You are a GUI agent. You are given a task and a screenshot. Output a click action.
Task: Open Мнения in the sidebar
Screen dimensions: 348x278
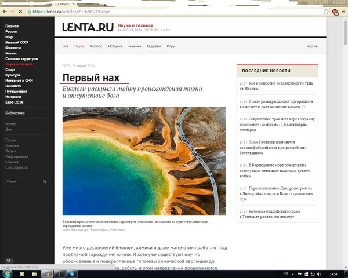point(12,162)
